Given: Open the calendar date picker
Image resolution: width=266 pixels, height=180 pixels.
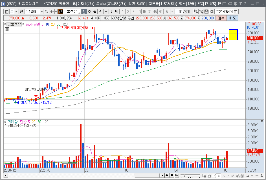Looking at the screenshot, I should (x=236, y=12).
